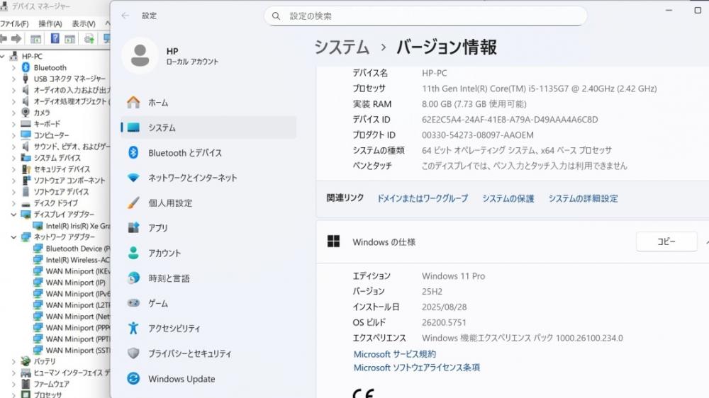Open システムの保護 link
The image size is (709, 398).
508,198
